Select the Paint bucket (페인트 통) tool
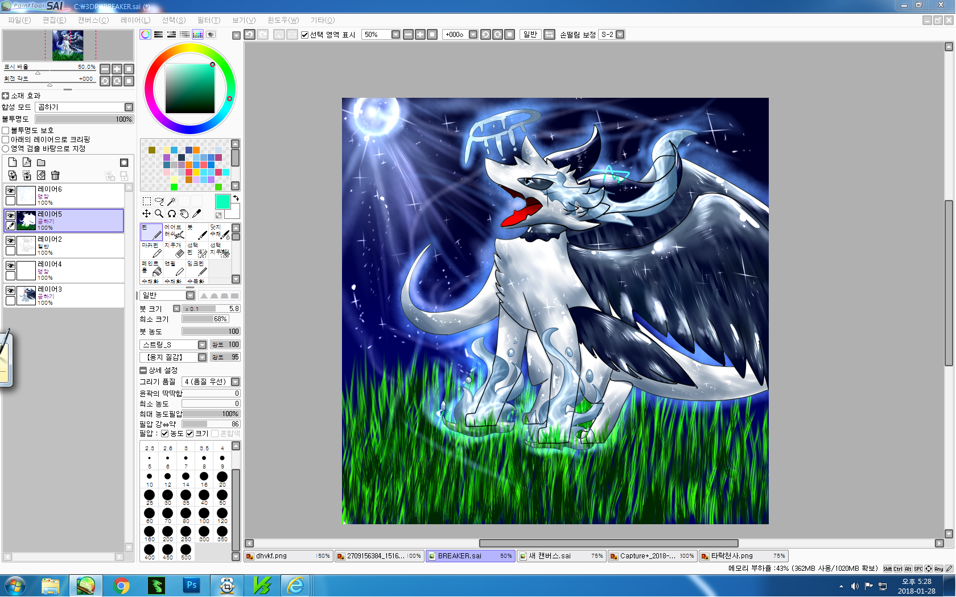Image resolution: width=956 pixels, height=597 pixels. point(151,268)
